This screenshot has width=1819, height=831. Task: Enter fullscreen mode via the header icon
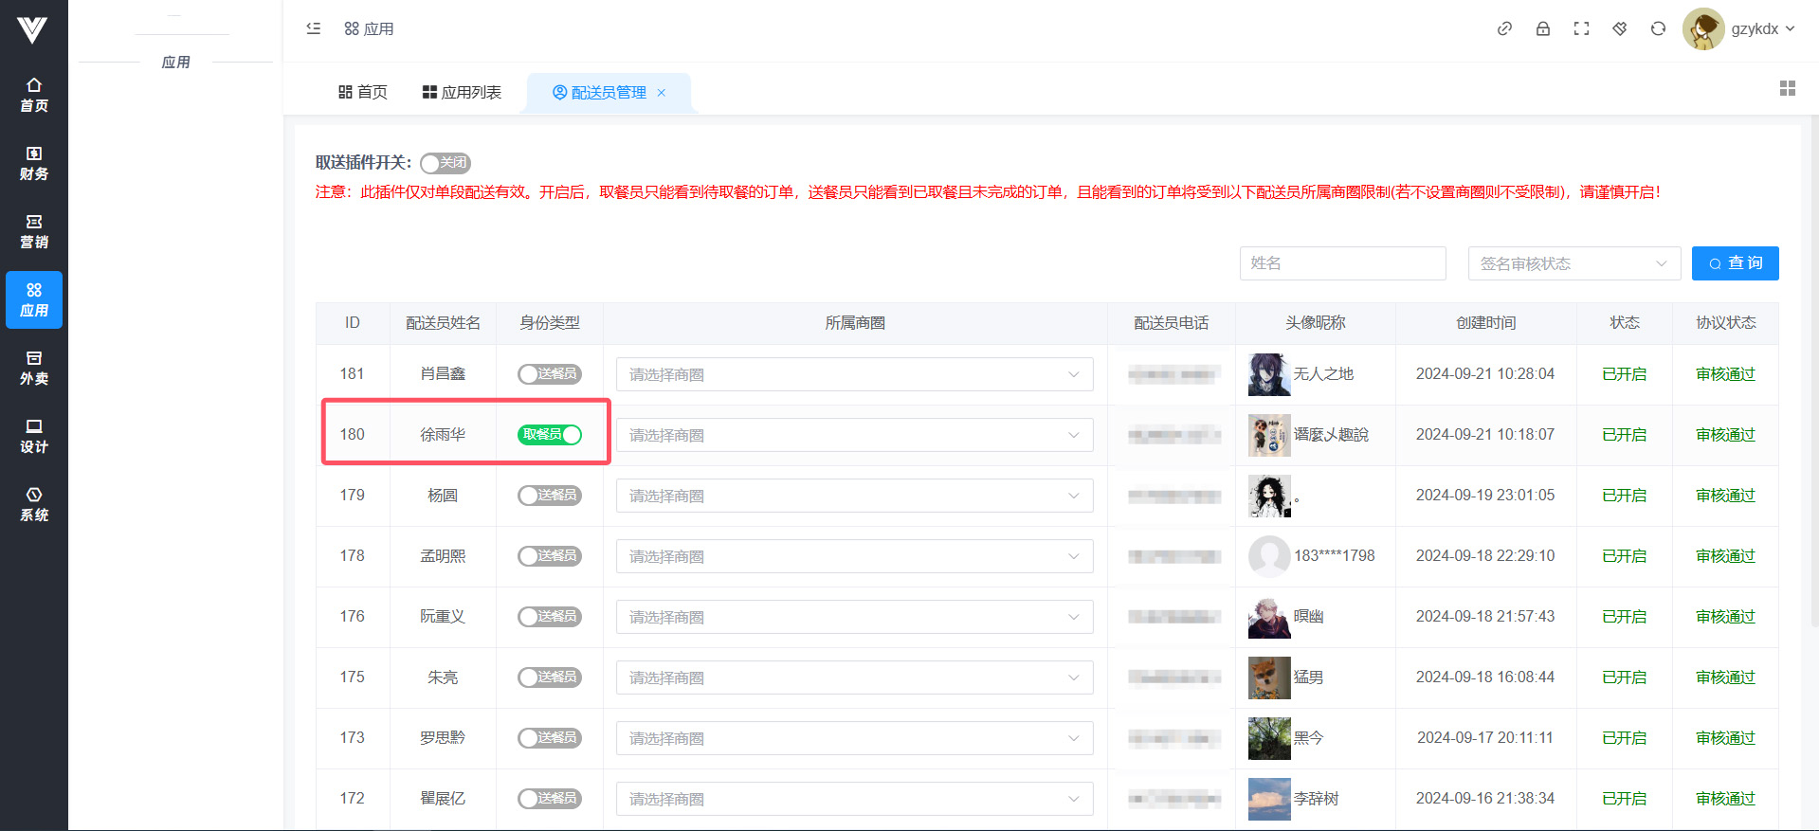click(1581, 28)
